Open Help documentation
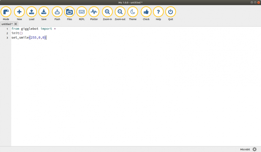Image resolution: width=261 pixels, height=152 pixels. click(158, 12)
